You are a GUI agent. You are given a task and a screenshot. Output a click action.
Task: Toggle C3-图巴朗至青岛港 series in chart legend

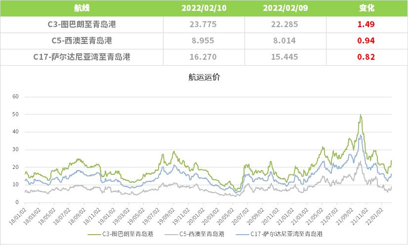(125, 234)
